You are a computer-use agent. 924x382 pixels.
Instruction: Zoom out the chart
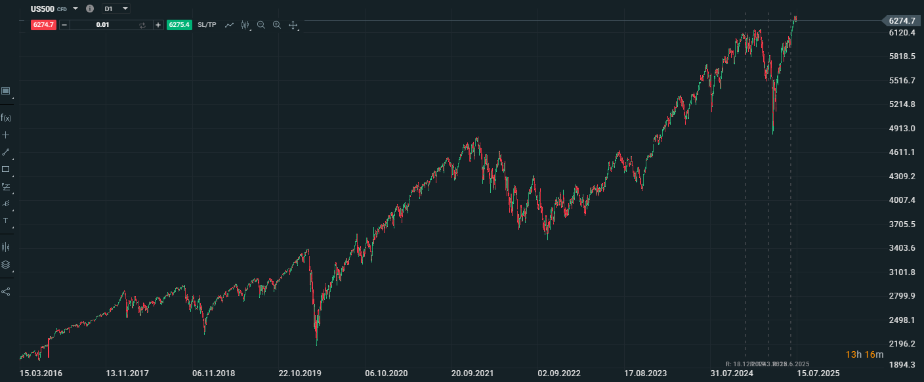pos(261,25)
